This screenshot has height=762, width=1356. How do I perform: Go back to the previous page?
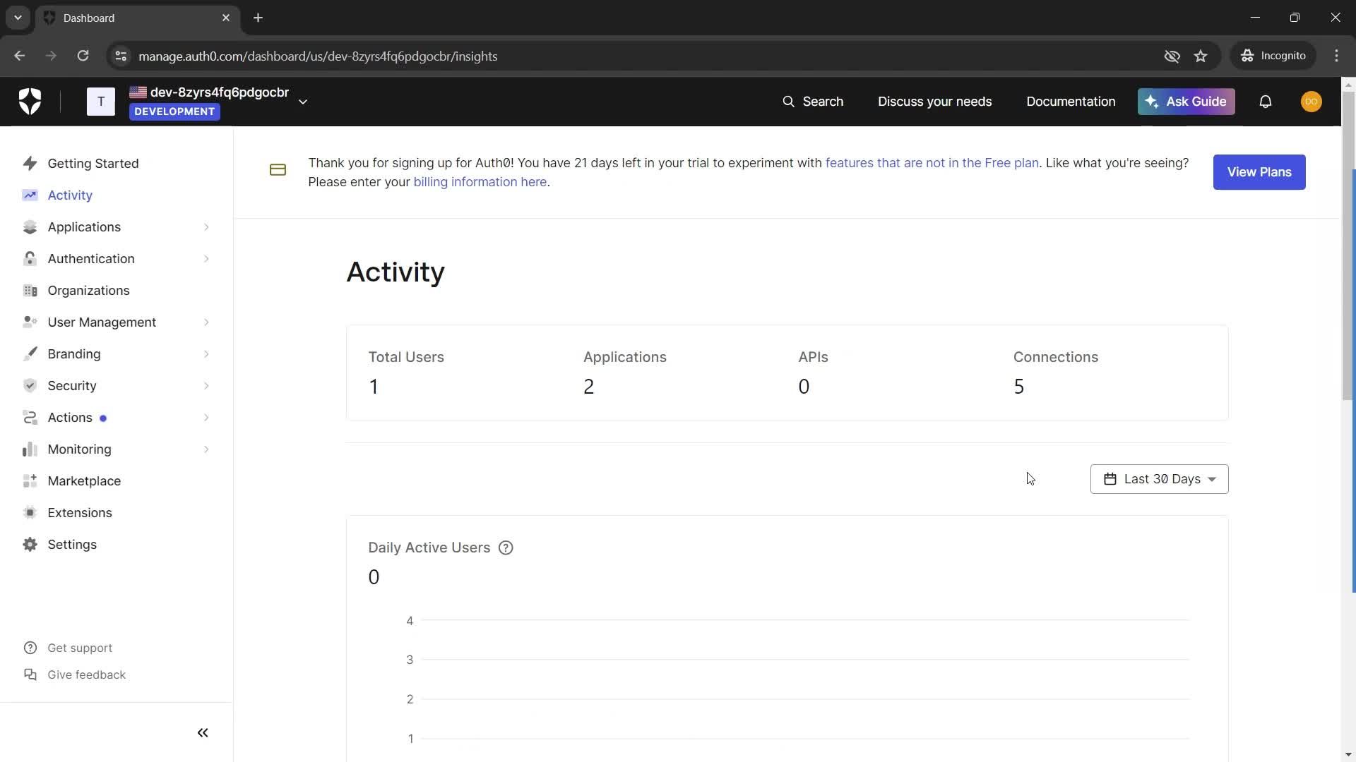tap(19, 56)
